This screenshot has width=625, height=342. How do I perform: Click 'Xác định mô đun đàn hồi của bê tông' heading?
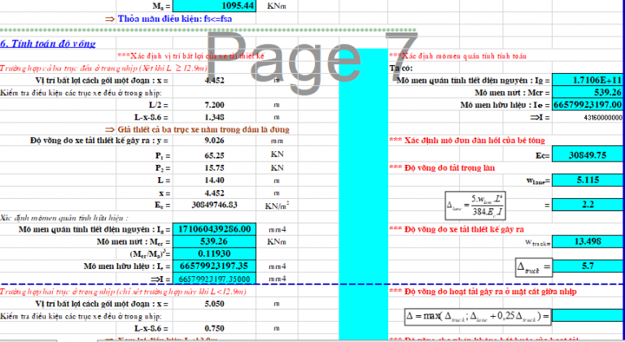(x=467, y=141)
